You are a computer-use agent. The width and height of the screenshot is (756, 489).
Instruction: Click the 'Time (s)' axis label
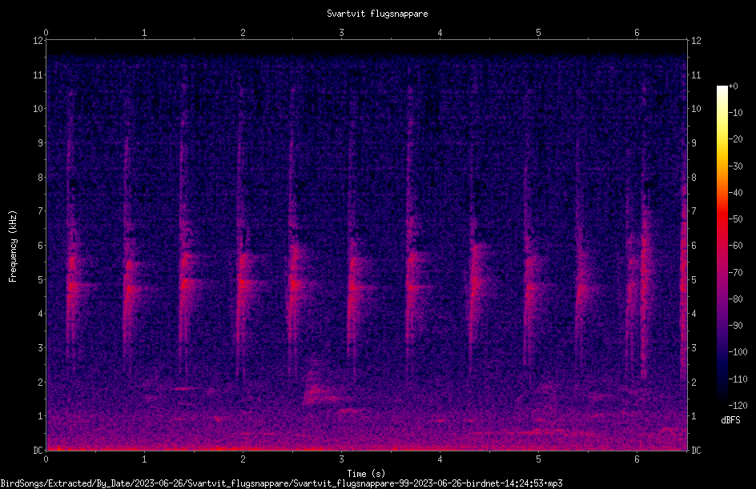[366, 474]
